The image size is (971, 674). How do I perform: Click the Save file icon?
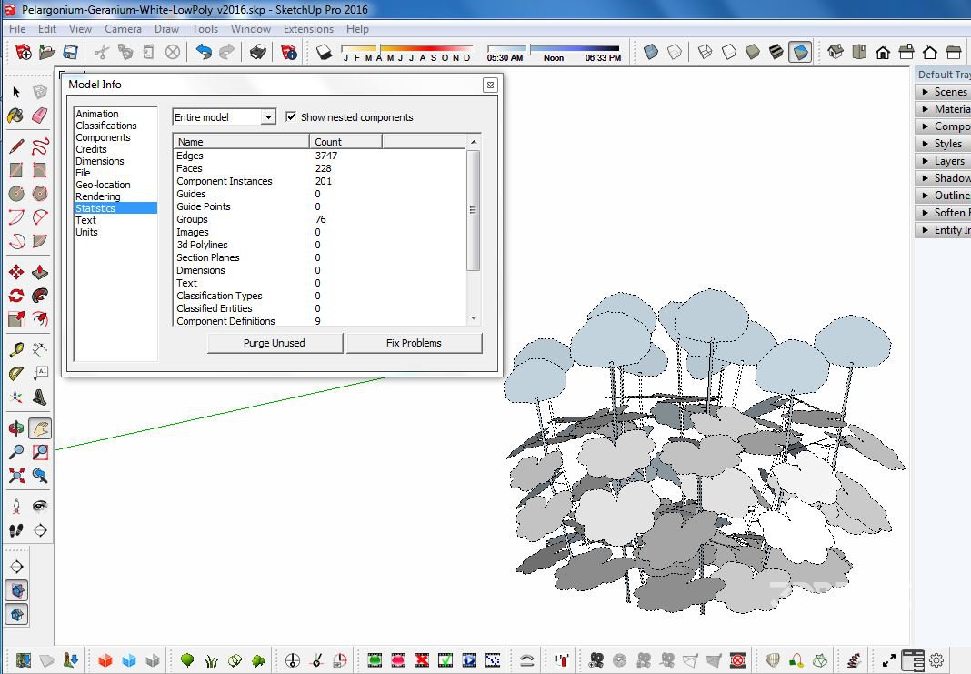pos(70,53)
